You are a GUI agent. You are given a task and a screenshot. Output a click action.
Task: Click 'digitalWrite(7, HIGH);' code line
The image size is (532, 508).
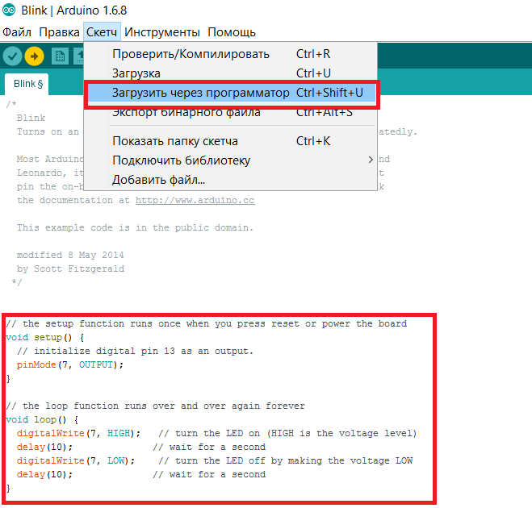point(78,434)
